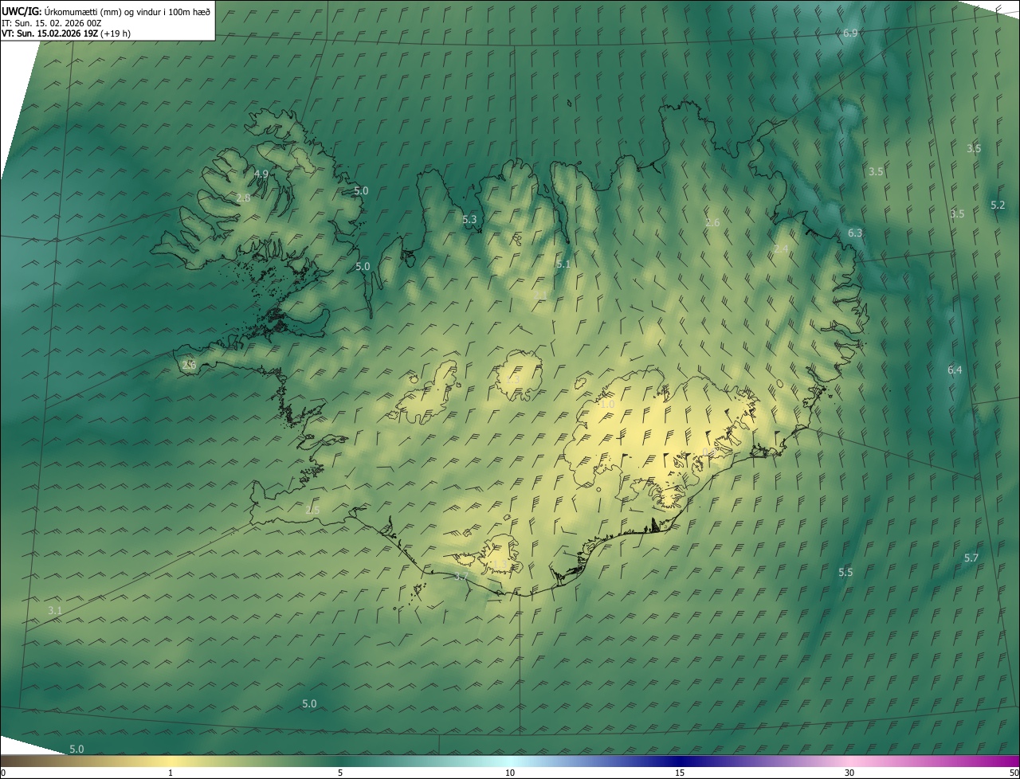
Task: Click the 5.1 value label
Action: click(563, 264)
